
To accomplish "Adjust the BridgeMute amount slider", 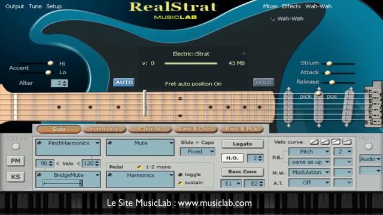I will [81, 183].
